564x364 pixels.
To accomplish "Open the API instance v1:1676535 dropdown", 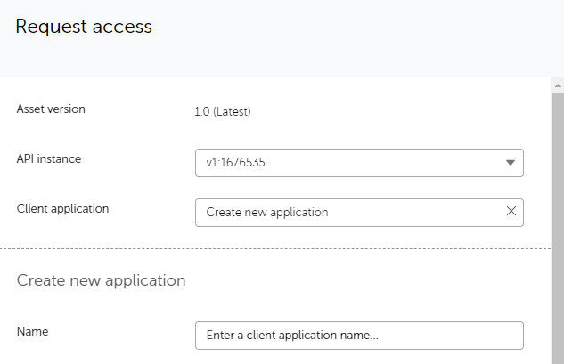I will [358, 163].
